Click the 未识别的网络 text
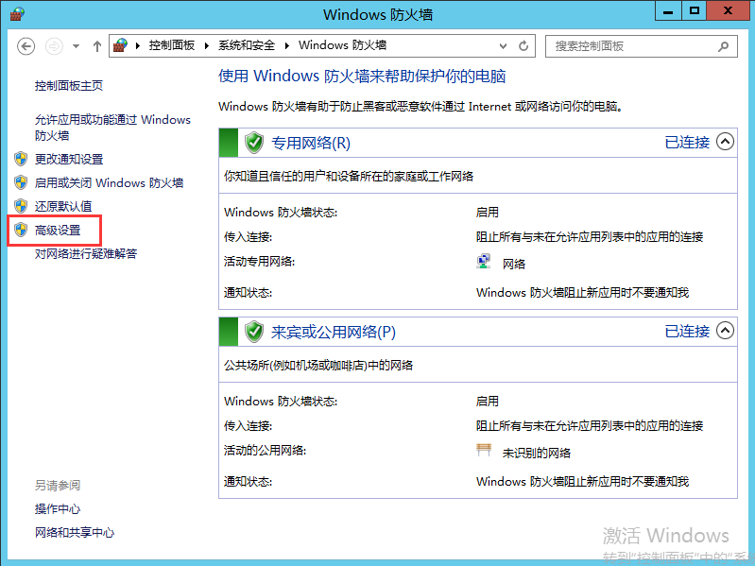The width and height of the screenshot is (755, 566). (x=537, y=453)
